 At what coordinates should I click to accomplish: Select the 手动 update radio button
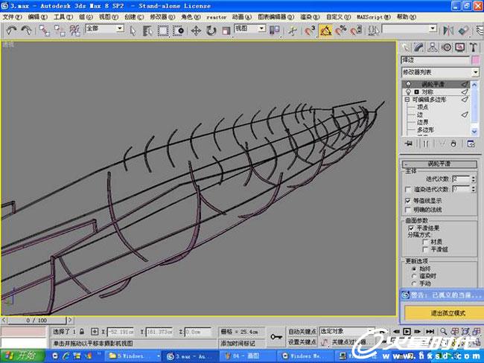click(x=414, y=283)
